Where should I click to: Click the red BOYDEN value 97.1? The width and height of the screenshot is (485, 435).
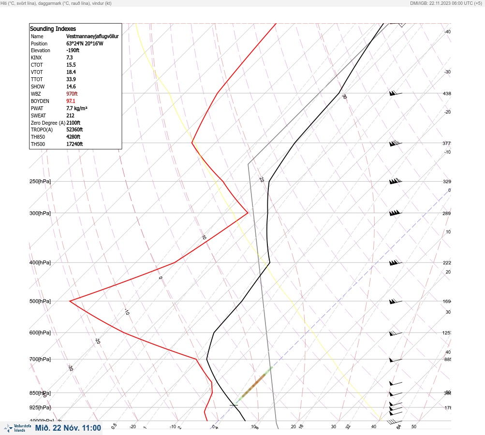click(71, 101)
